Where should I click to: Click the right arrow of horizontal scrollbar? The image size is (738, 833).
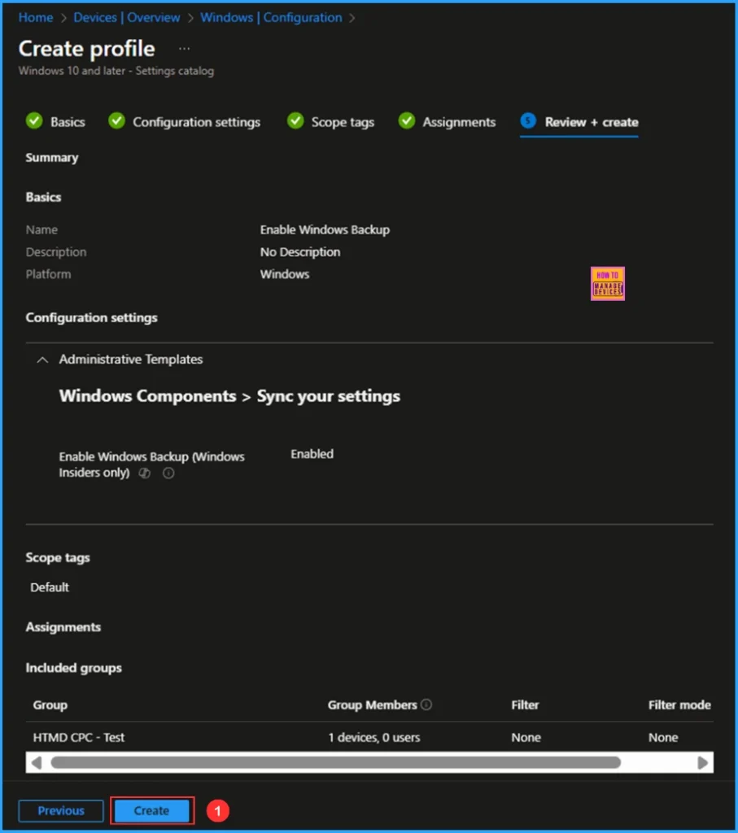pyautogui.click(x=702, y=763)
